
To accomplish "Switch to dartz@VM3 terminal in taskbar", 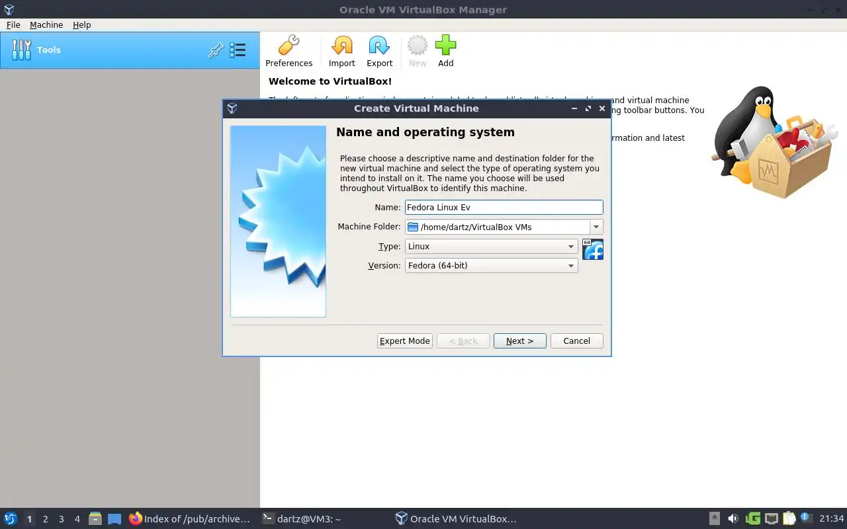I will 302,519.
